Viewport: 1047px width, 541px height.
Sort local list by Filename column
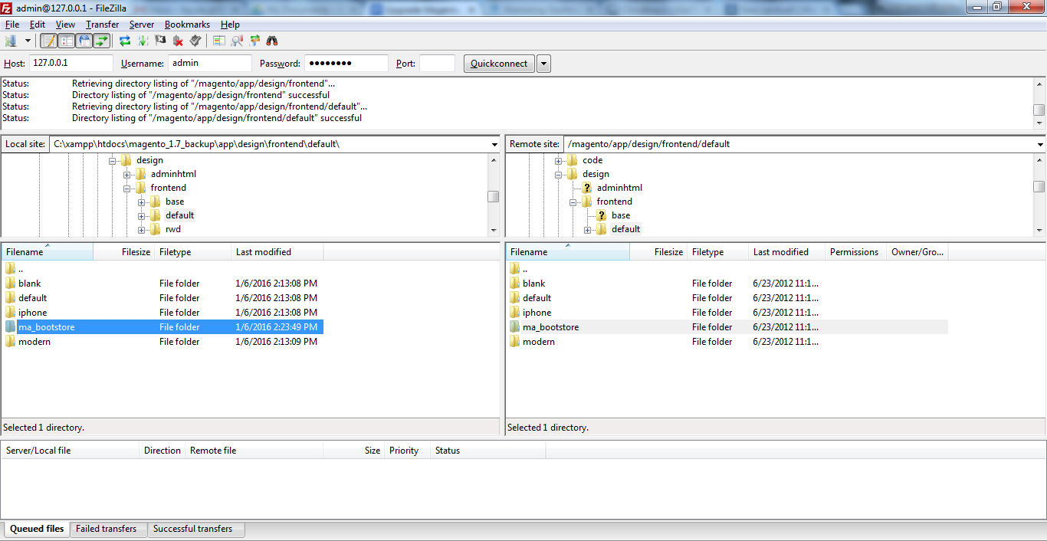48,252
